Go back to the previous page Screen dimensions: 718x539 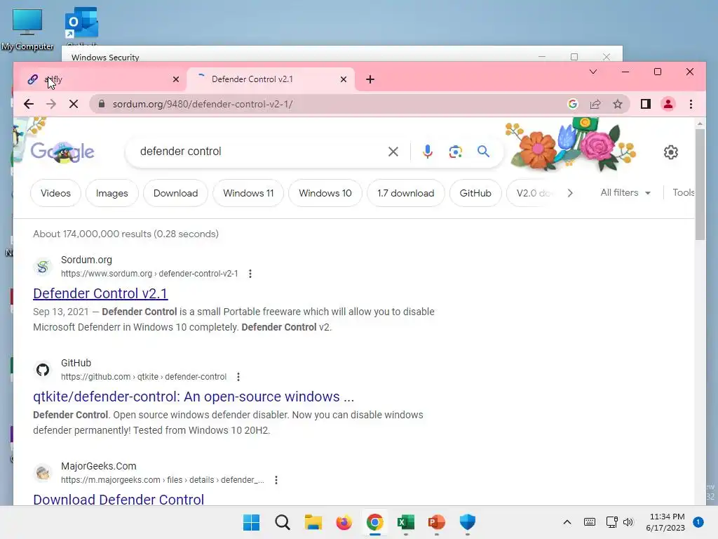click(28, 104)
